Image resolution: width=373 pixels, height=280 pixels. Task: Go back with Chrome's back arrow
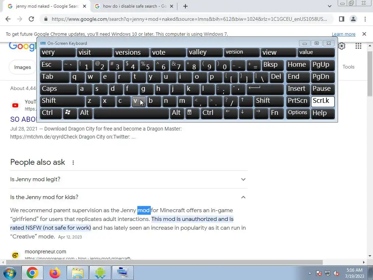pos(8,19)
